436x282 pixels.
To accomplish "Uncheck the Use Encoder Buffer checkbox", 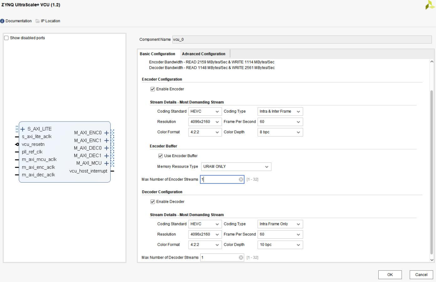I will 160,156.
